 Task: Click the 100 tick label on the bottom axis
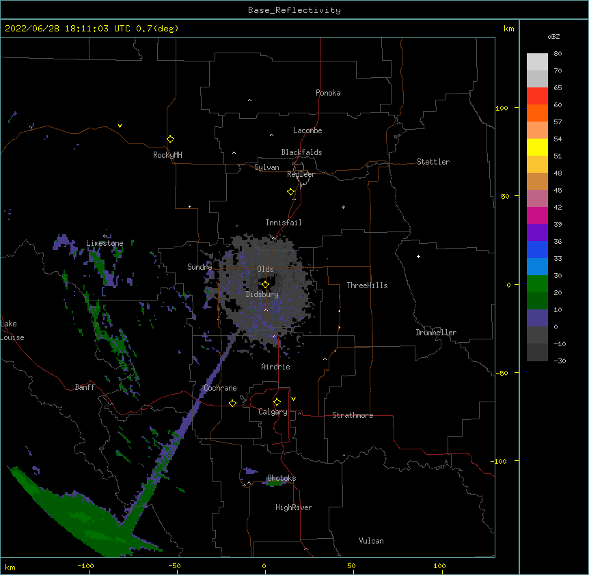tap(439, 565)
